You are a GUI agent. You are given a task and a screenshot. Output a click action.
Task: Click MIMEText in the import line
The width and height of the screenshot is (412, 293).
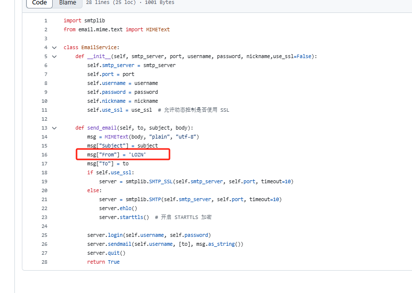point(158,29)
